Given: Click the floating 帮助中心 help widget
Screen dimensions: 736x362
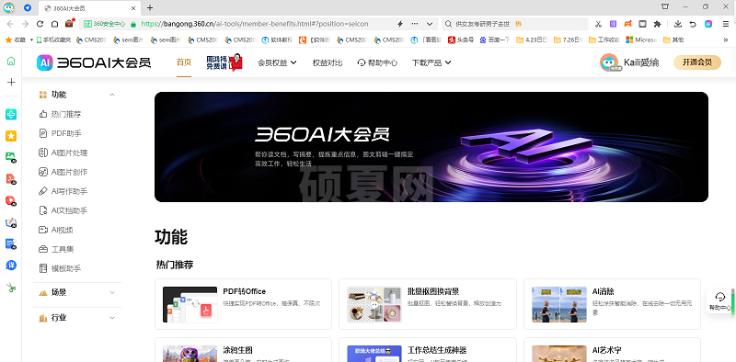Looking at the screenshot, I should 720,301.
